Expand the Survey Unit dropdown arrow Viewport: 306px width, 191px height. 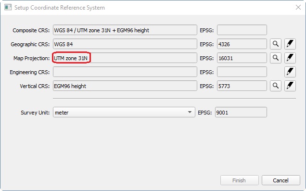coord(190,112)
